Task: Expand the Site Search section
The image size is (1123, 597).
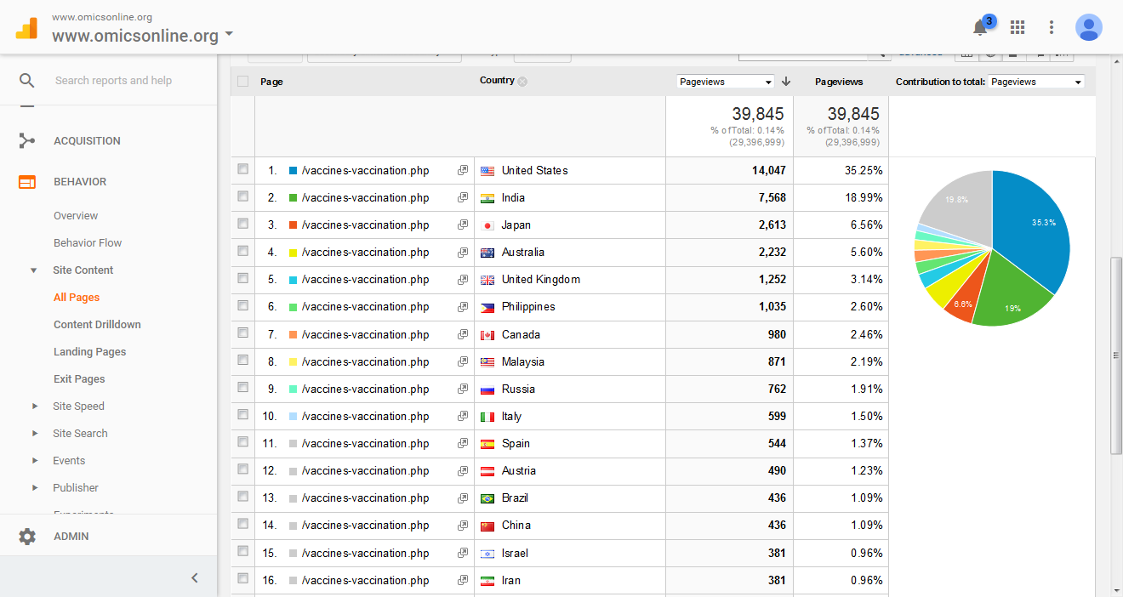Action: [35, 434]
